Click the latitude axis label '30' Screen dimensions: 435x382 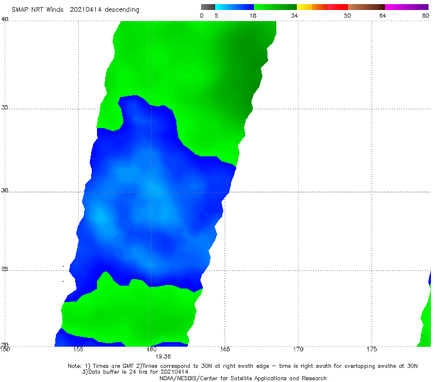[5, 190]
